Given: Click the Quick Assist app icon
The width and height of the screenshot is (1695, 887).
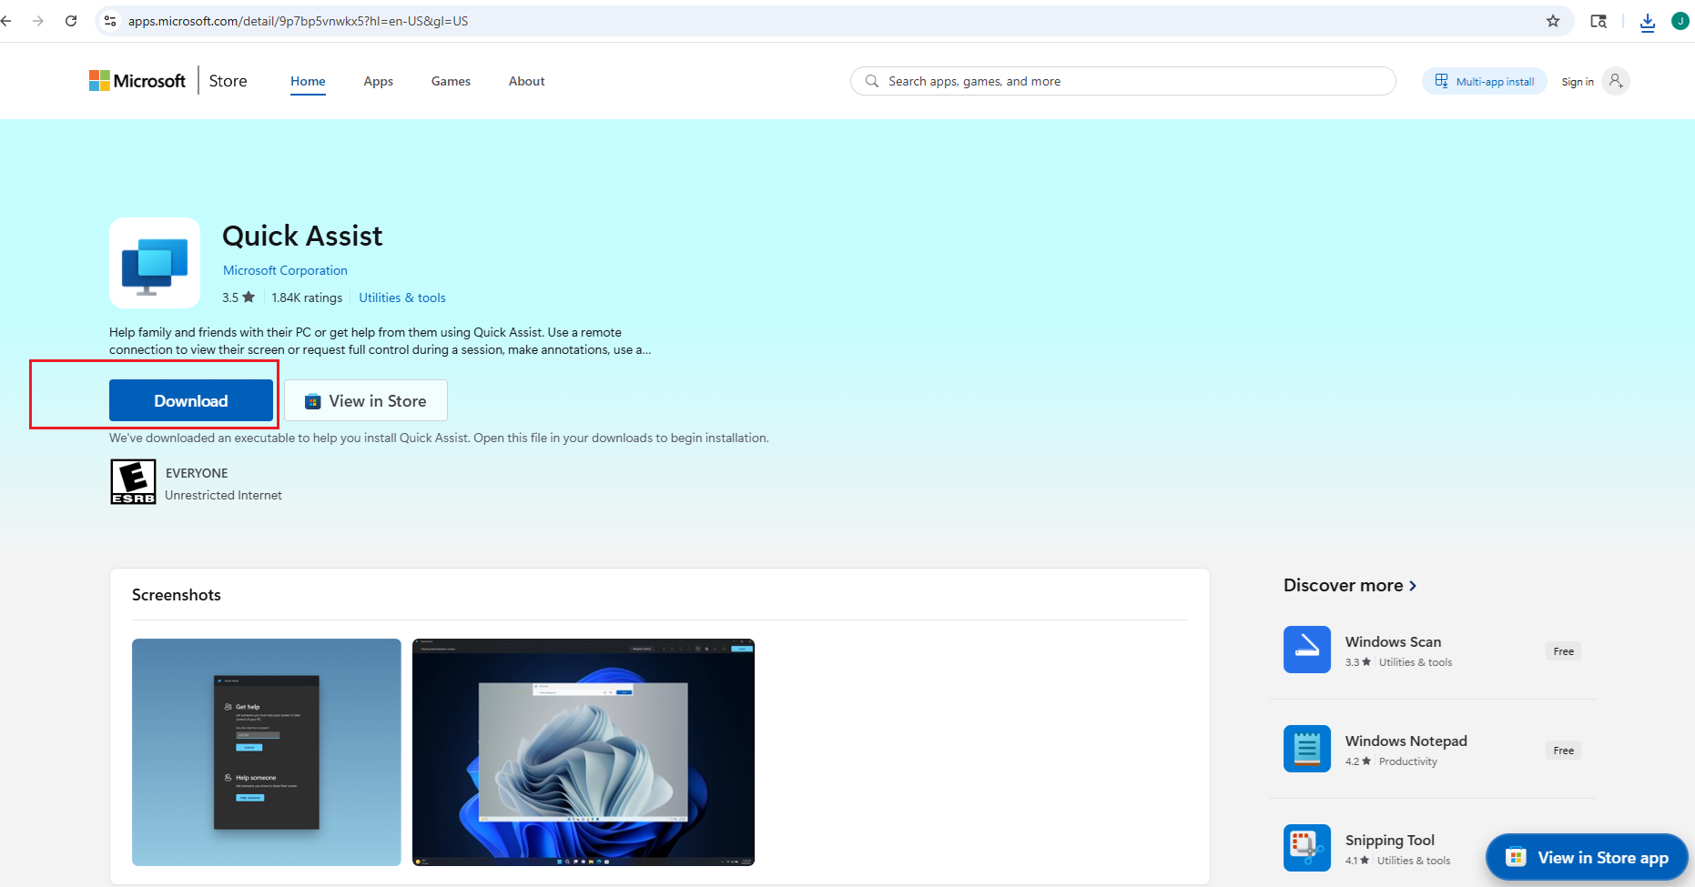Looking at the screenshot, I should pyautogui.click(x=155, y=263).
